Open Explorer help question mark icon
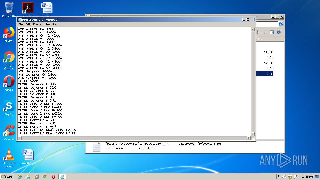 coord(279,32)
